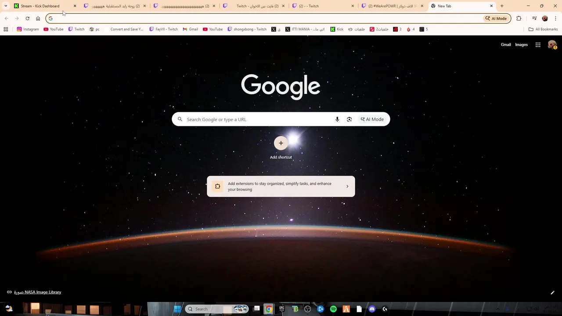Open Task View from the taskbar

click(257, 309)
